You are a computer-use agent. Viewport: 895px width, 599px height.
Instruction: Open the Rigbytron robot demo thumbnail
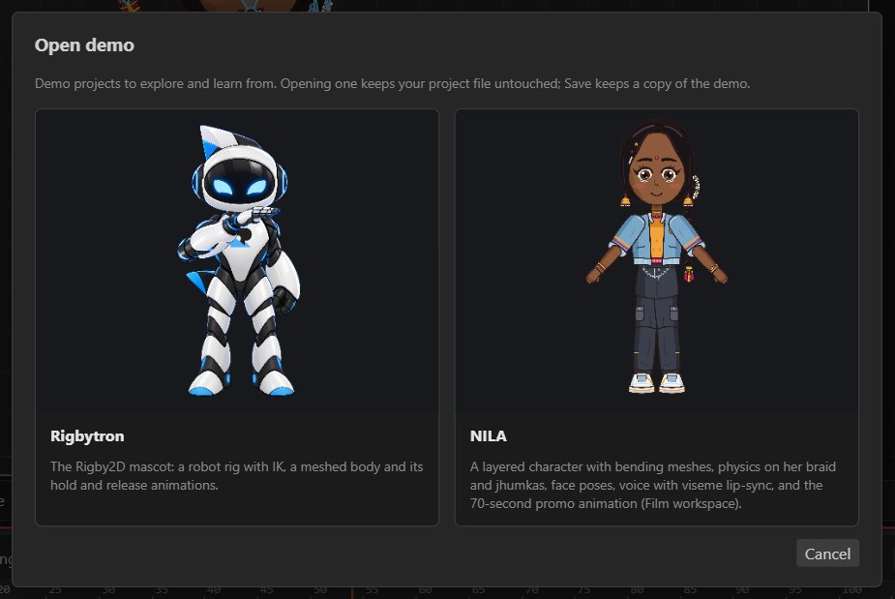pyautogui.click(x=237, y=261)
